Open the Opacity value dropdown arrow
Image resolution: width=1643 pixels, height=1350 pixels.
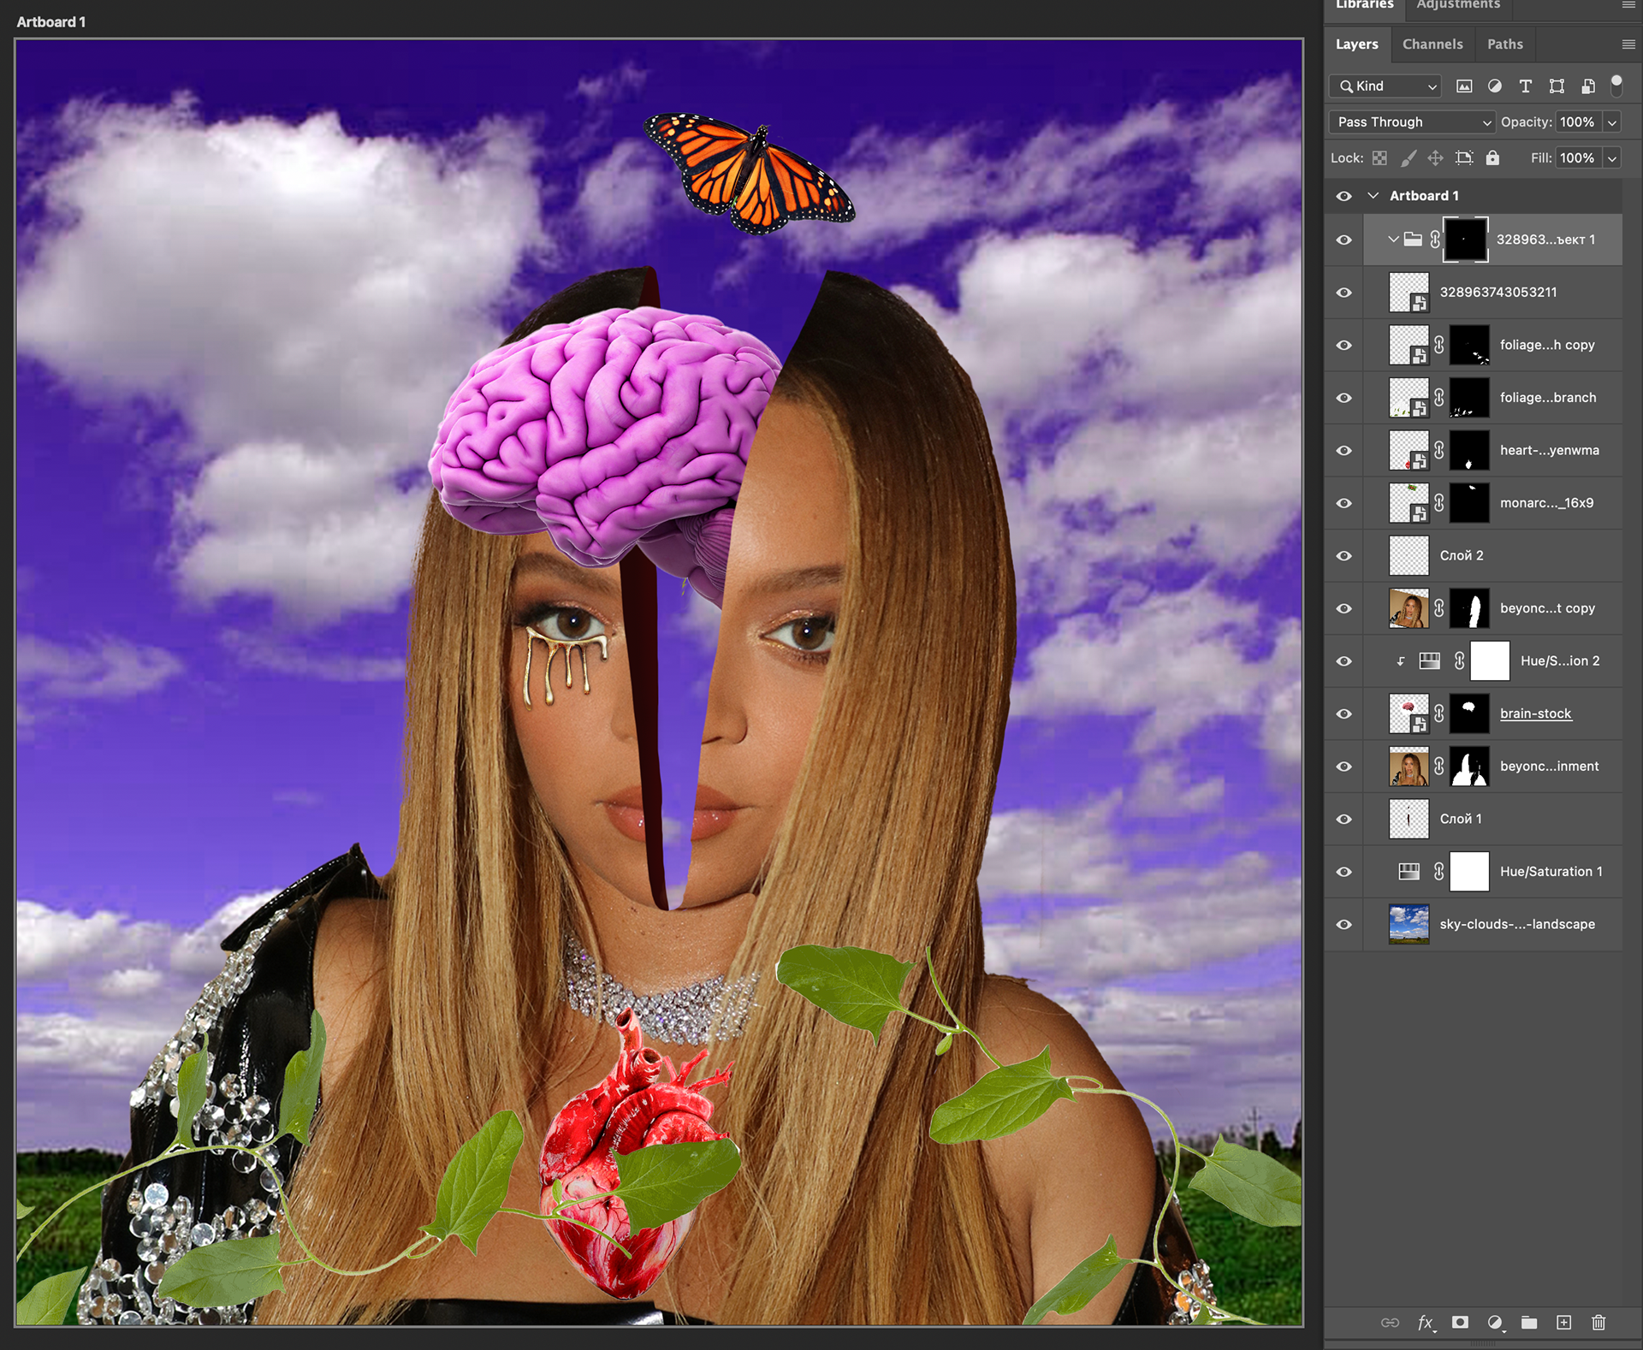pos(1612,122)
